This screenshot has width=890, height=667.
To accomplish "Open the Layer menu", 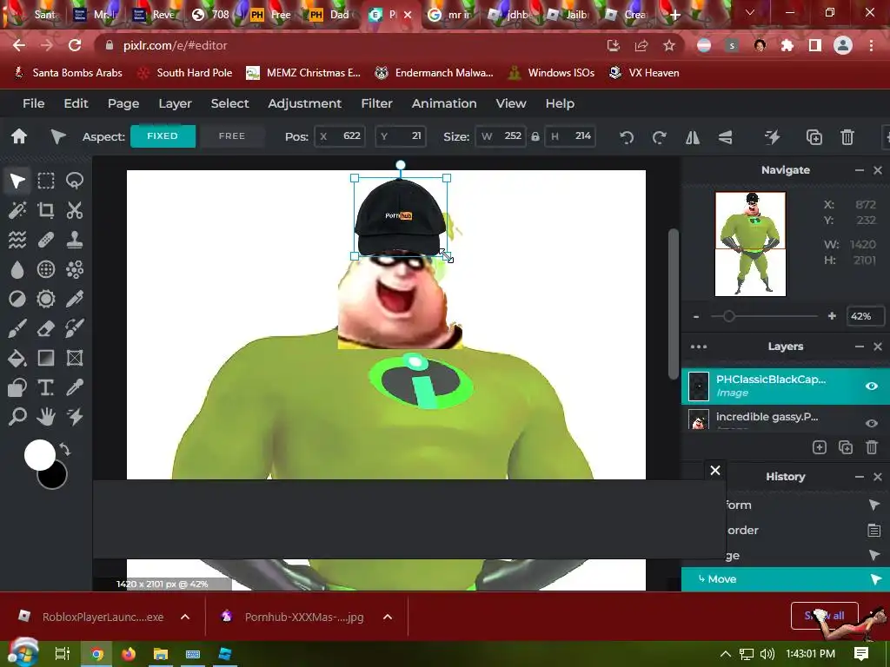I will [175, 103].
